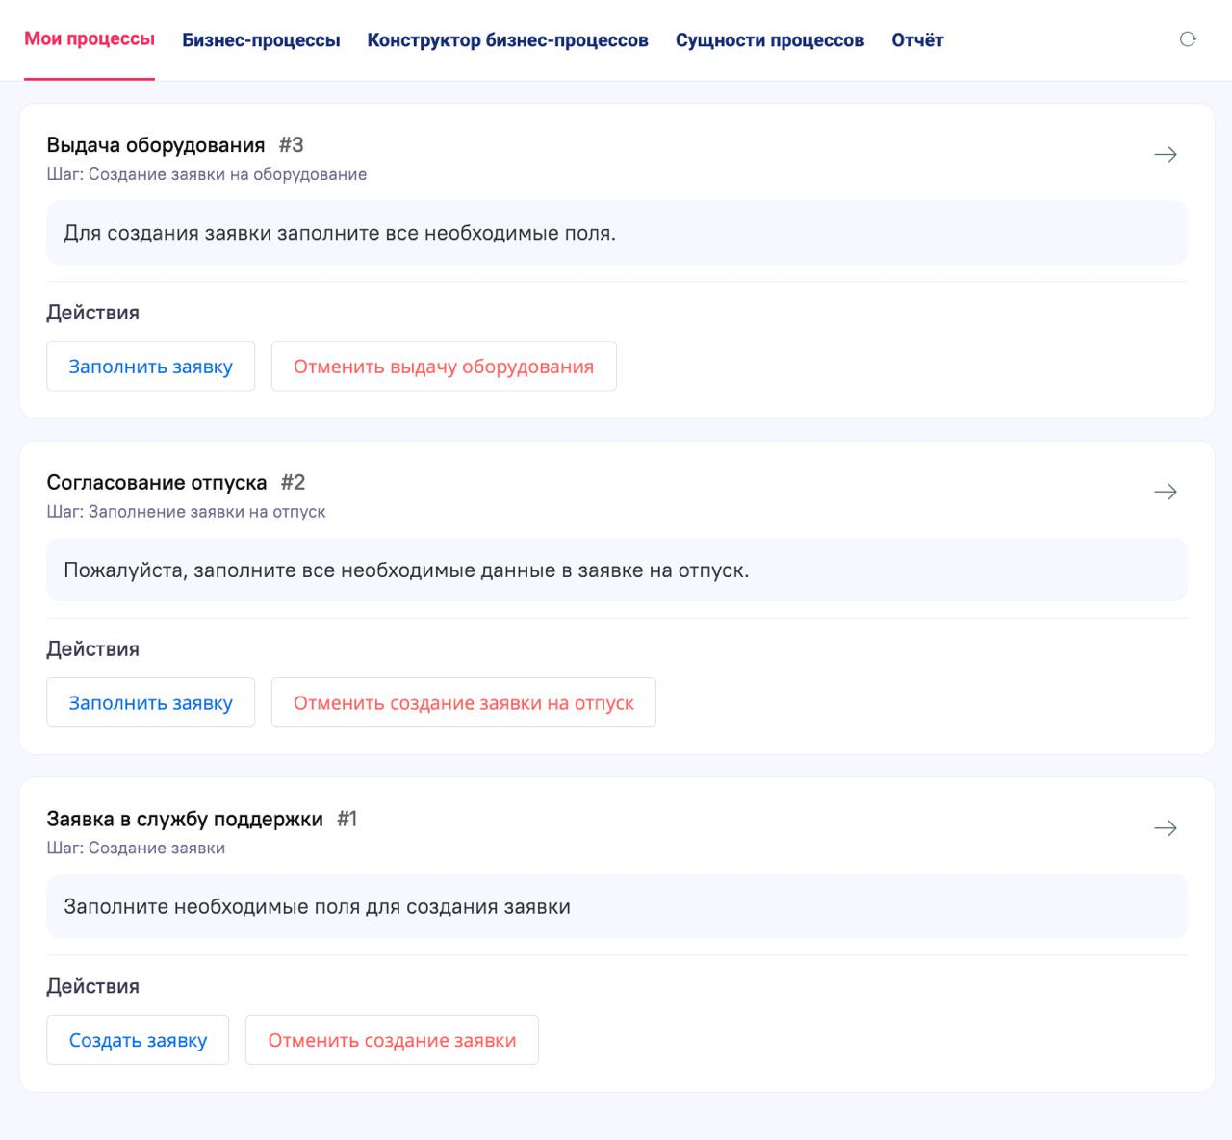Switch to the Бизнес-процессы tab

pyautogui.click(x=262, y=39)
